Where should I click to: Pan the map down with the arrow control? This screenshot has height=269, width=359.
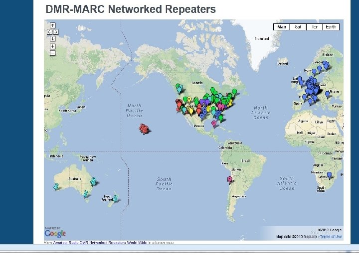click(x=52, y=39)
